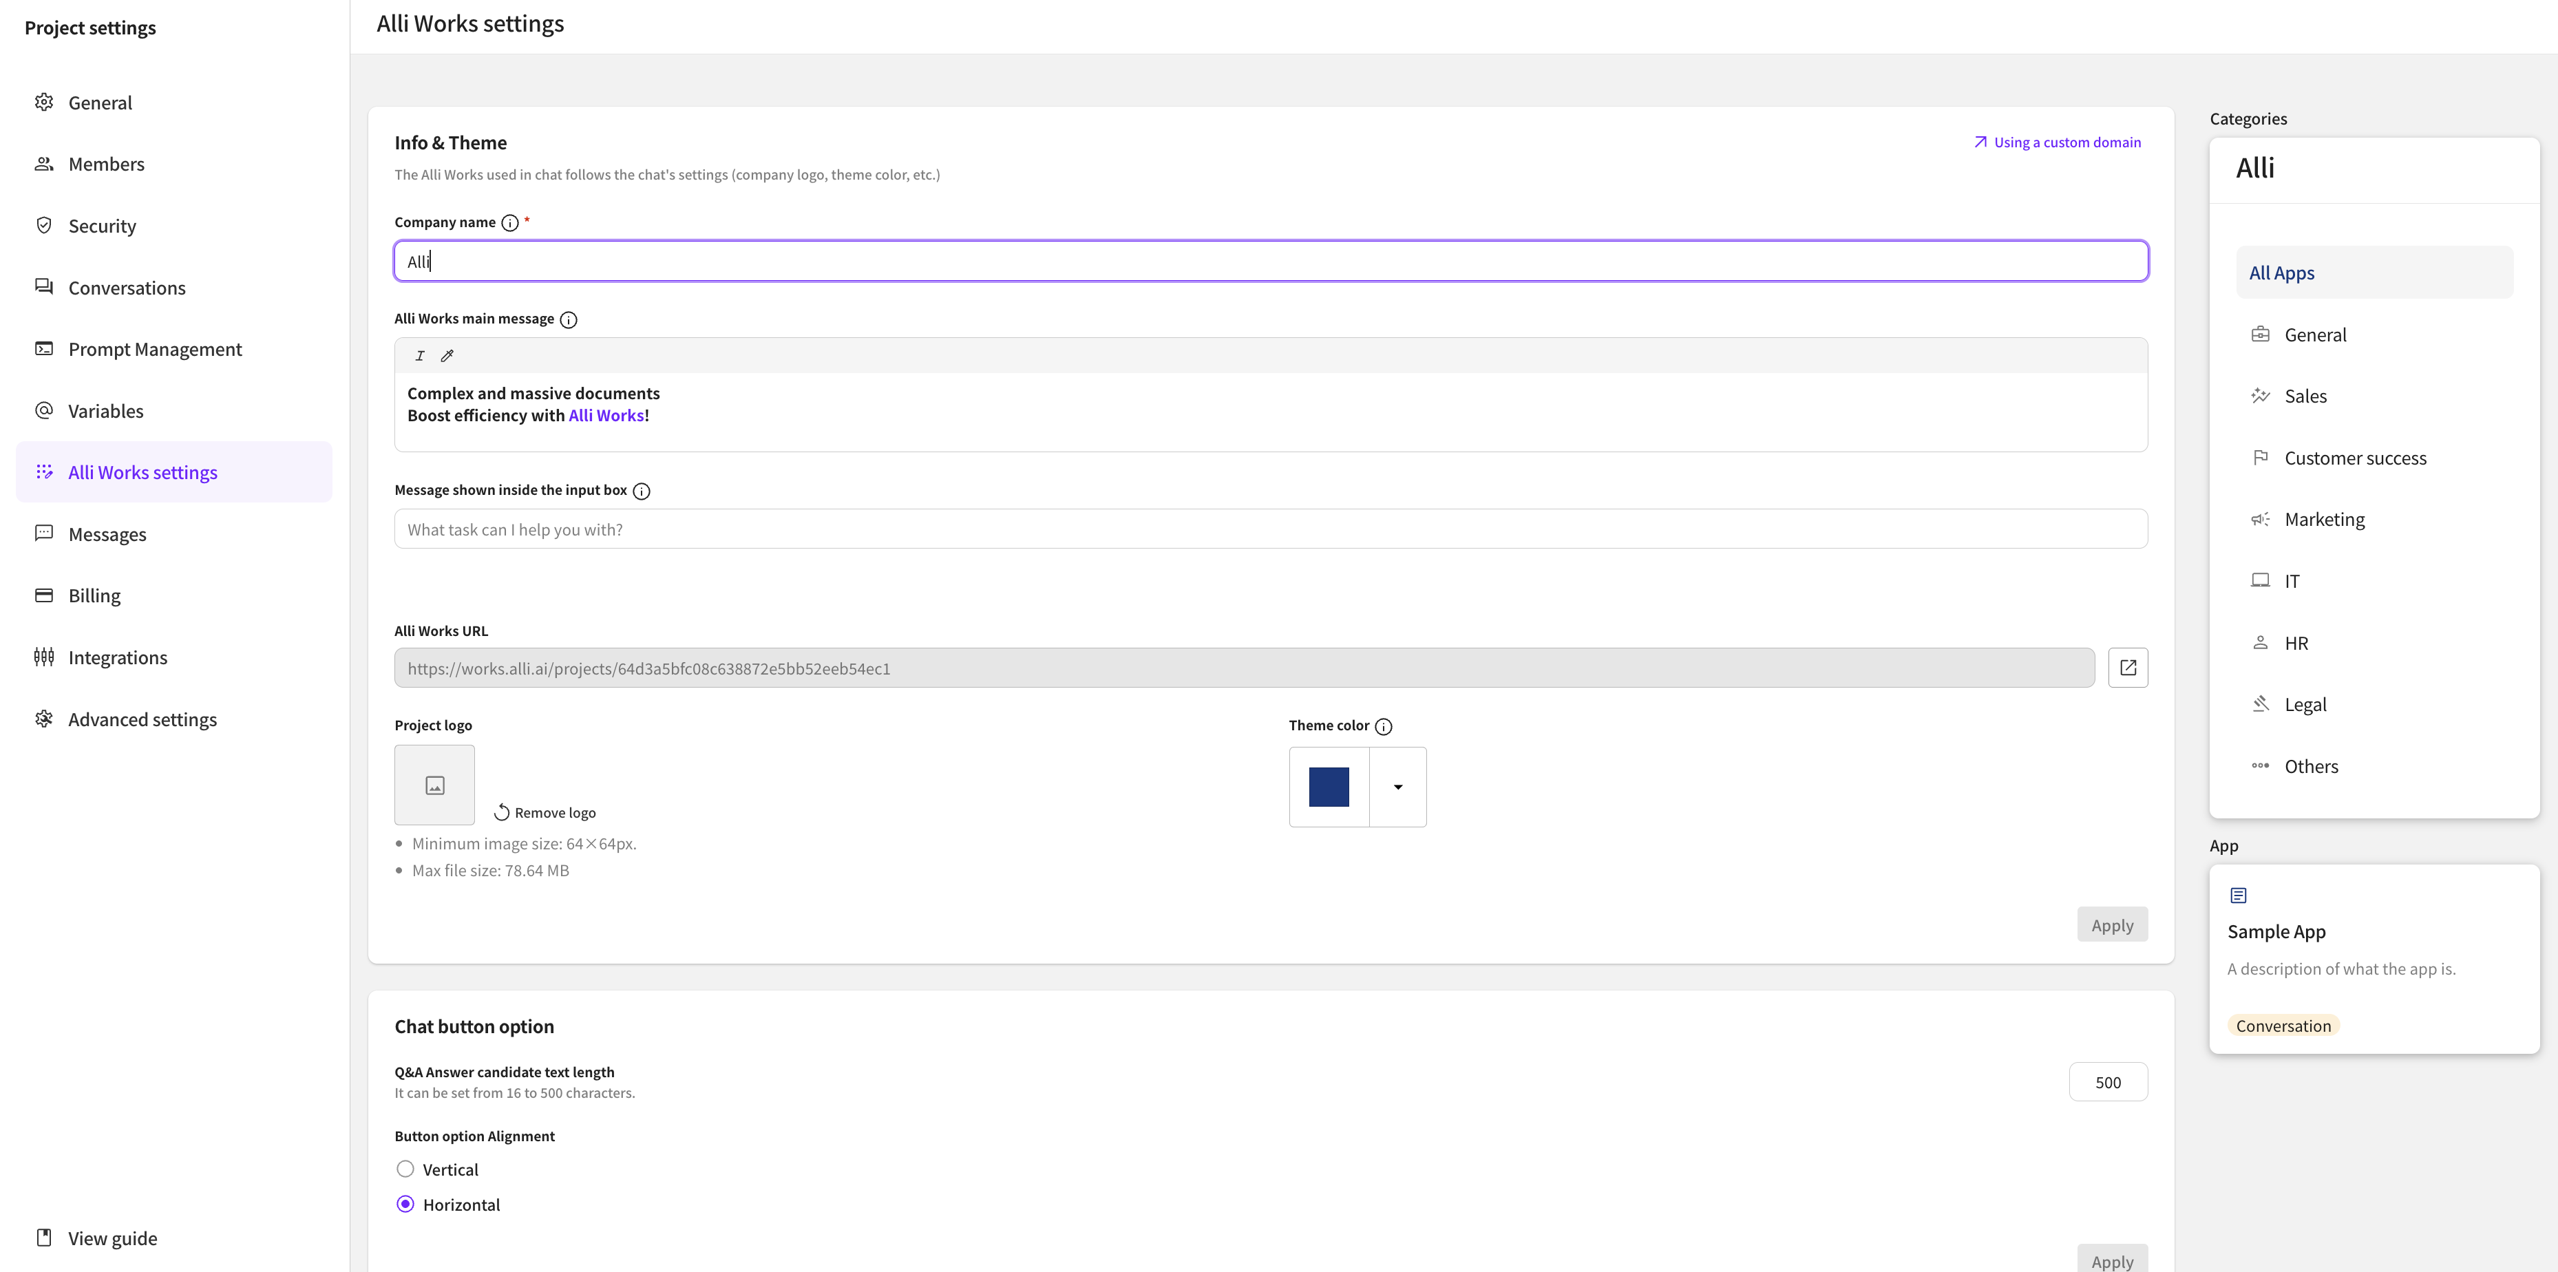Click Remove logo button

click(x=545, y=812)
